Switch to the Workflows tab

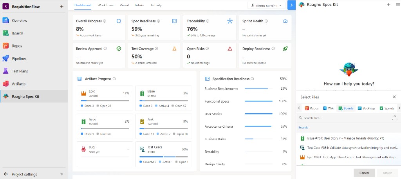coord(105,5)
